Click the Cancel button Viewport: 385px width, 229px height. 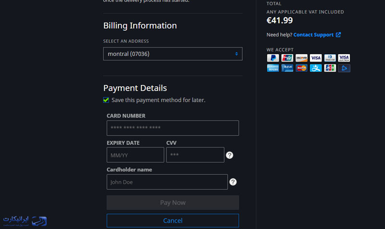(173, 220)
